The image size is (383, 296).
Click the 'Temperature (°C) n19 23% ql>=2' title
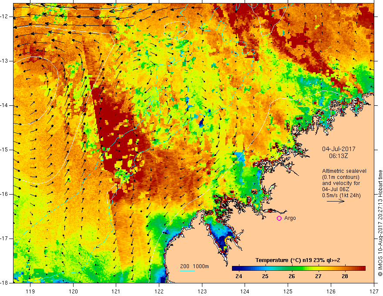pyautogui.click(x=298, y=260)
